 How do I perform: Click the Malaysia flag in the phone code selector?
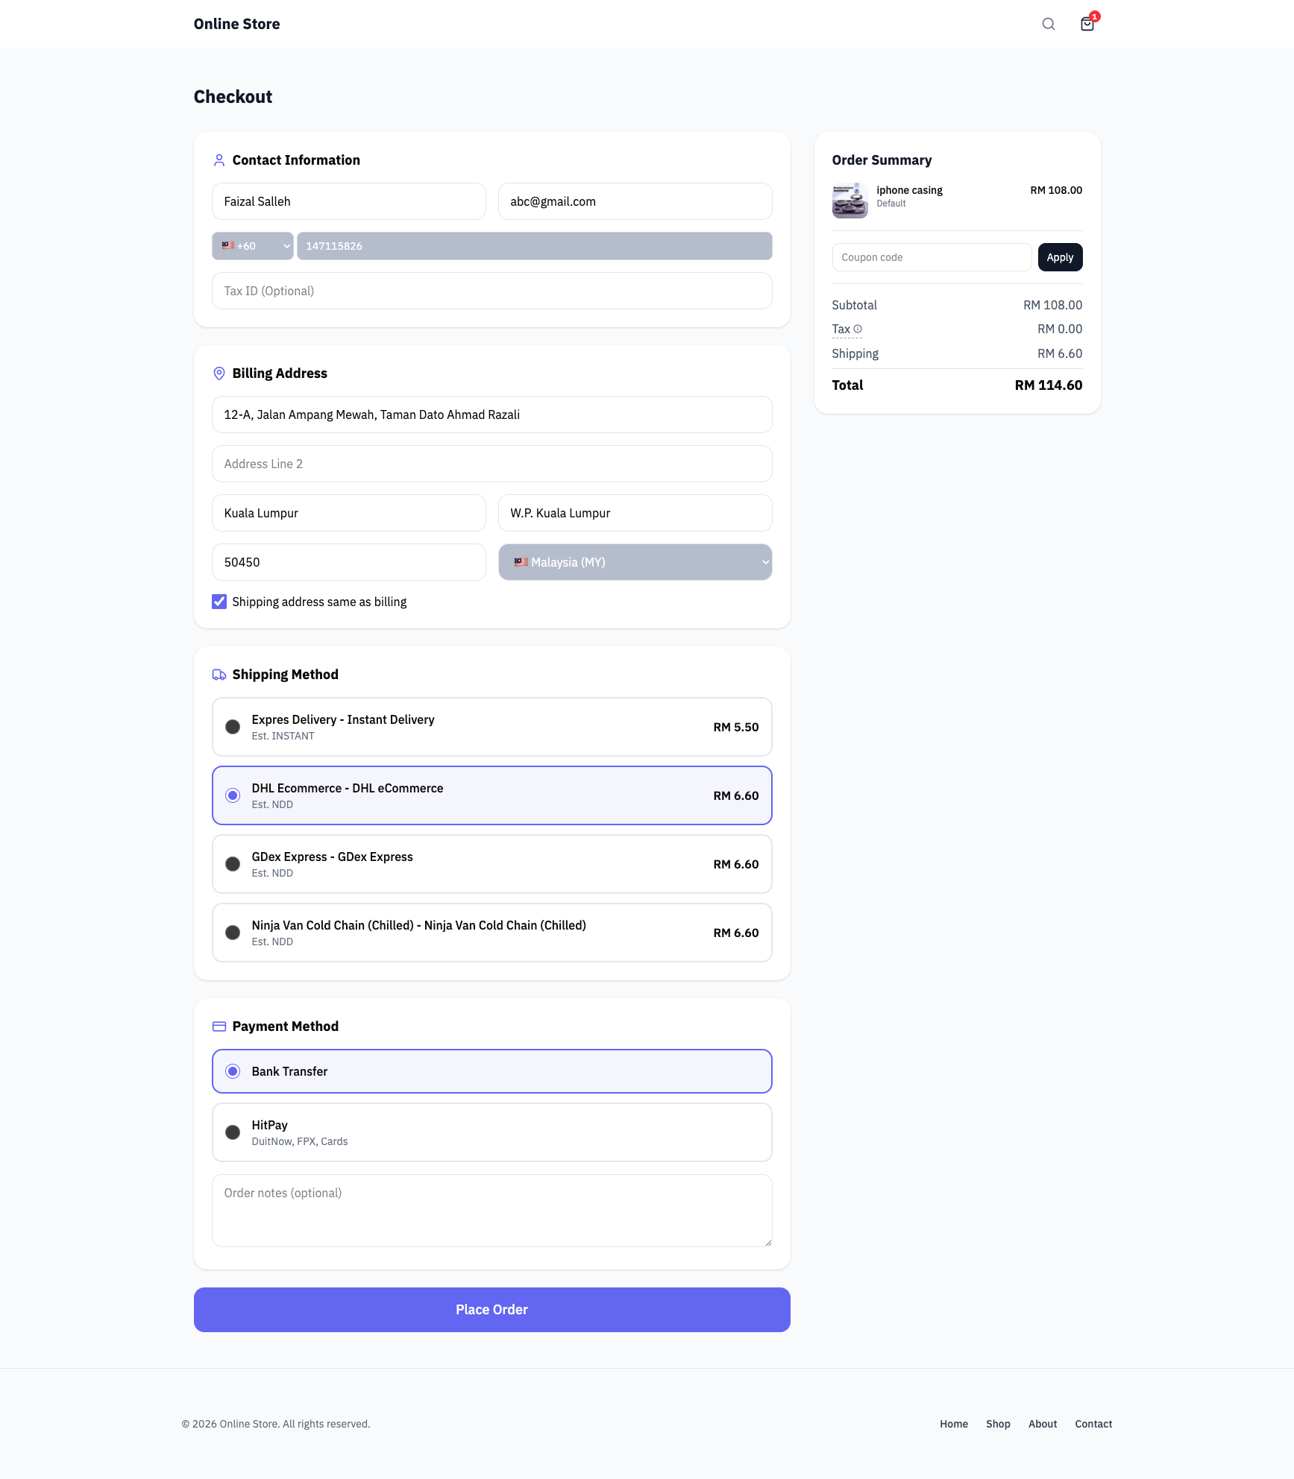click(x=228, y=245)
